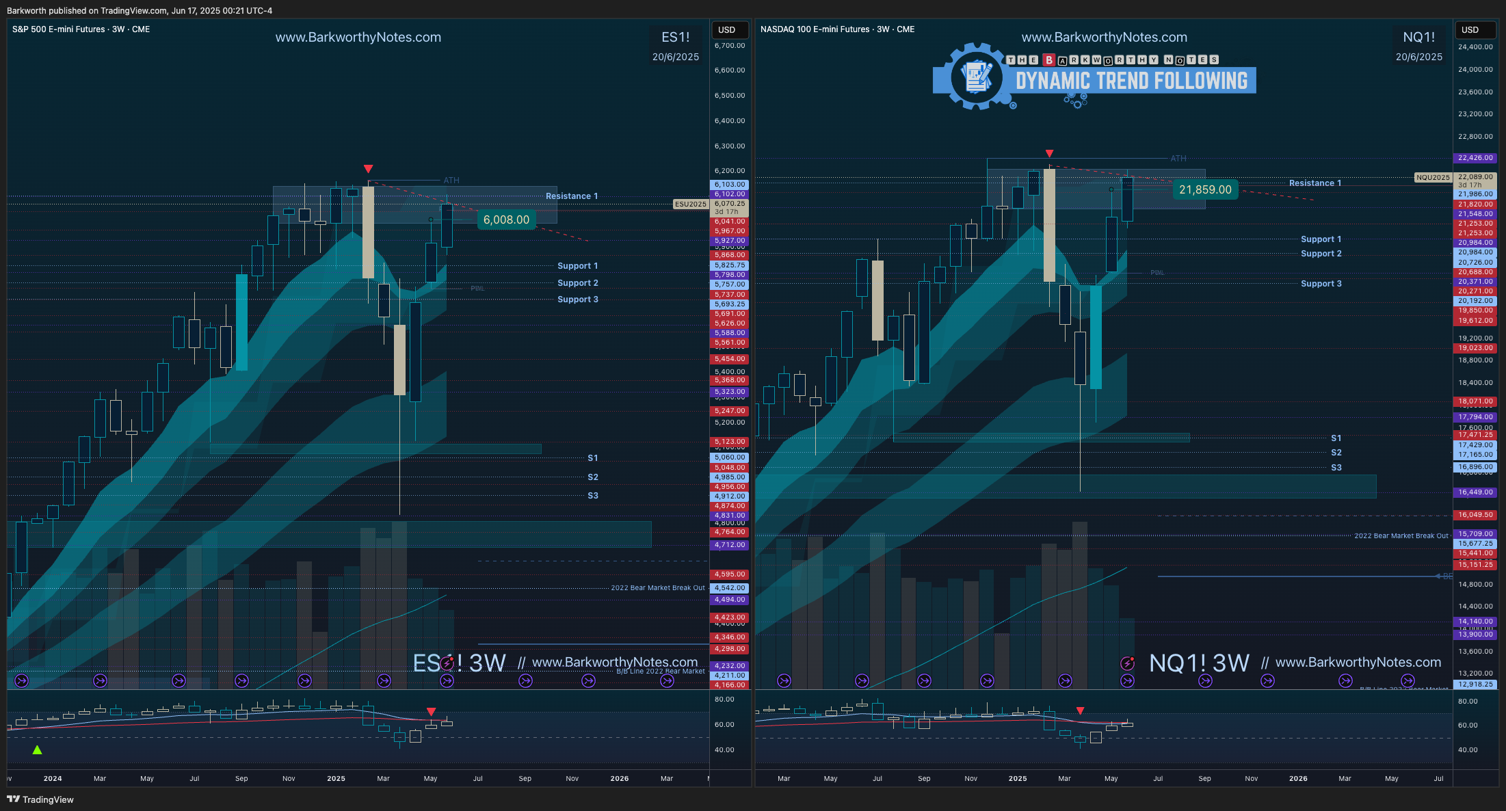1506x811 pixels.
Task: Select the 21,859.00 green price callout
Action: [x=1205, y=189]
